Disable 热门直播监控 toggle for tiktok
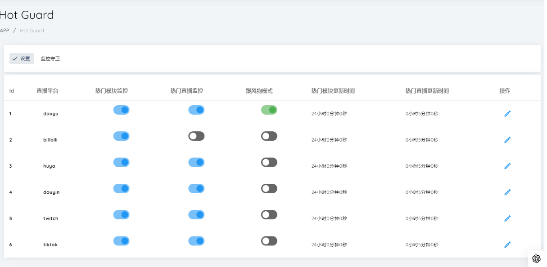547x267 pixels. pos(196,241)
